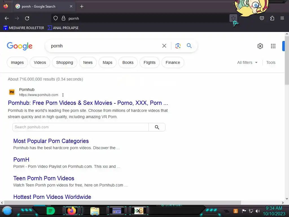Filter results by Videos
Image resolution: width=289 pixels, height=217 pixels.
pos(40,62)
